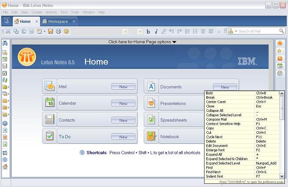Open the Sametime contacts icon in right sidebar
The image size is (288, 187).
(x=280, y=43)
